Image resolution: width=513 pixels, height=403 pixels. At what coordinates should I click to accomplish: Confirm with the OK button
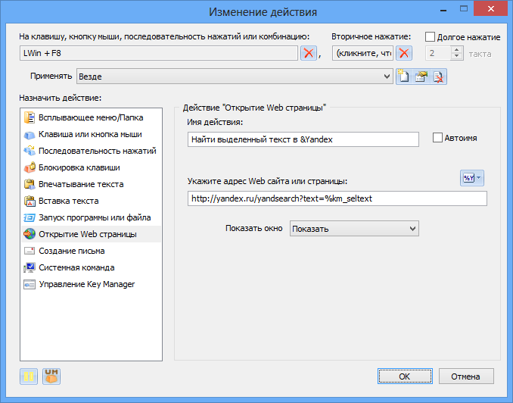tap(405, 376)
